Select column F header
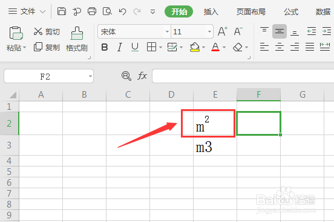This screenshot has height=222, width=334. [258, 94]
